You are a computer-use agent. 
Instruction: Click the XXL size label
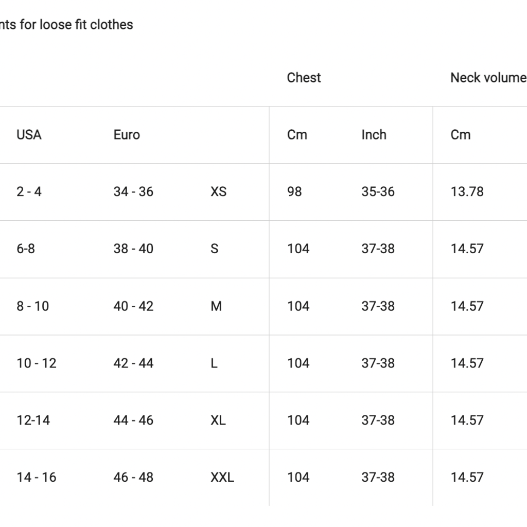point(222,478)
